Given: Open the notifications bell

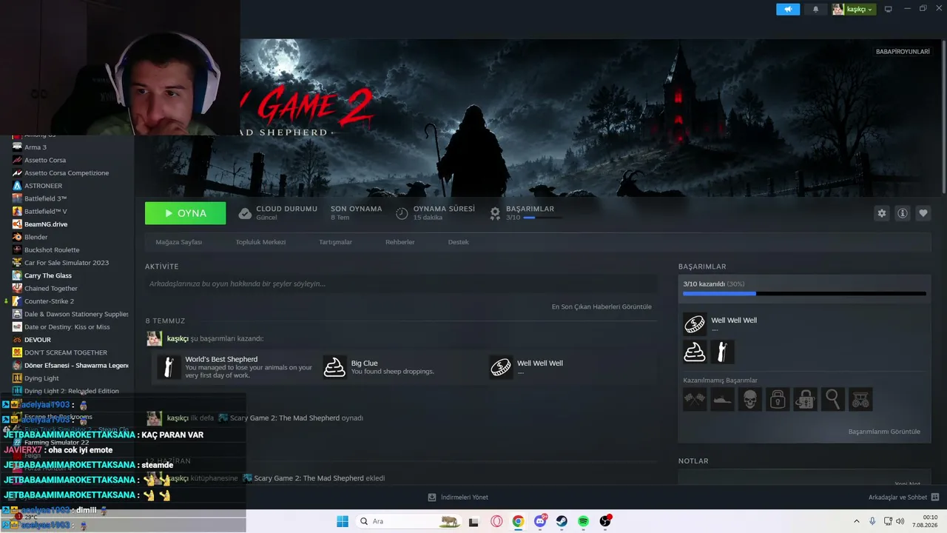Looking at the screenshot, I should 816,10.
